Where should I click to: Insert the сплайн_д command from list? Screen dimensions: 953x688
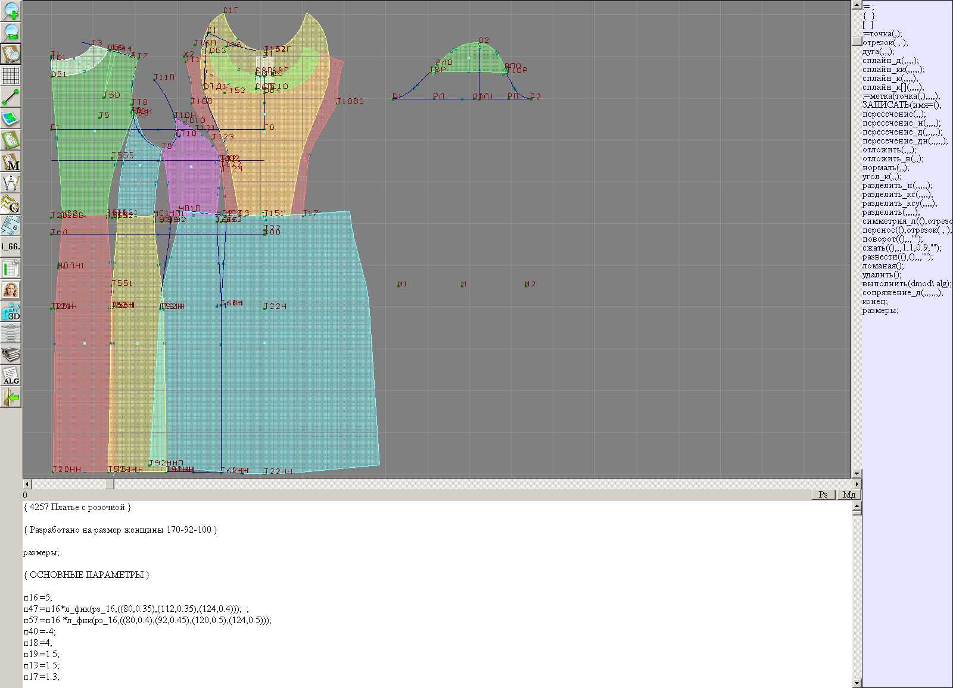tap(890, 61)
